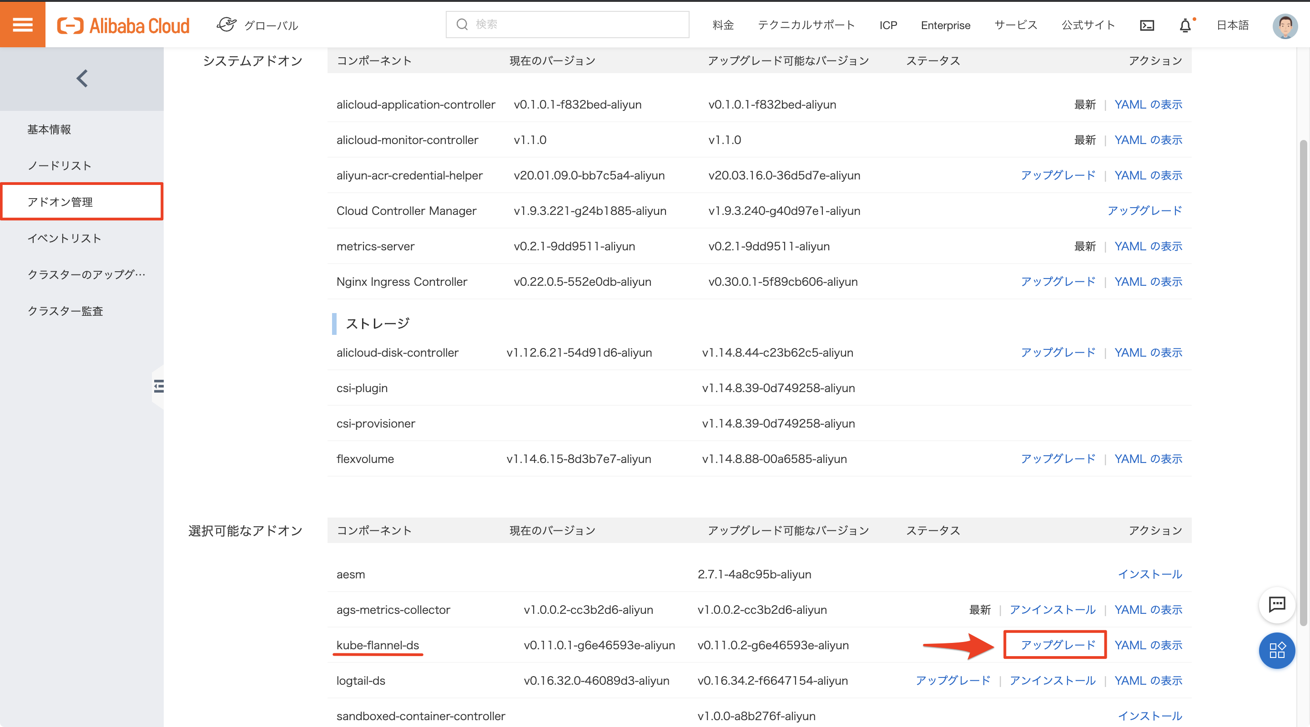Upgrade the kube-flannel-ds addon
Viewport: 1310px width, 727px height.
tap(1058, 645)
